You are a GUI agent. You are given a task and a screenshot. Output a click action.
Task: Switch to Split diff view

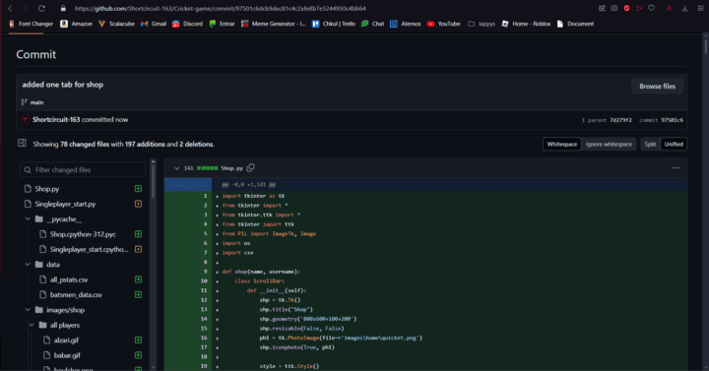pos(650,144)
